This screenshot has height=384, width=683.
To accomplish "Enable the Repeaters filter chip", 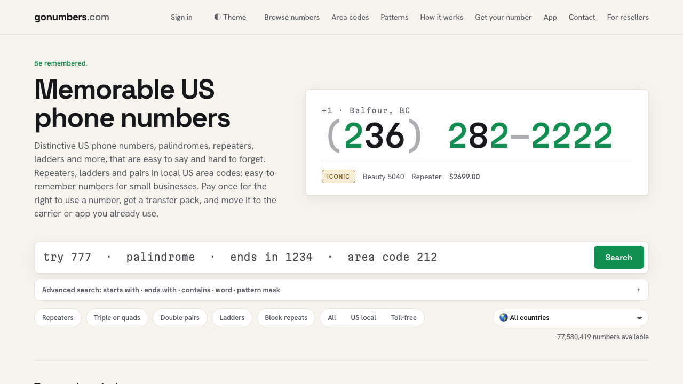I will (58, 318).
